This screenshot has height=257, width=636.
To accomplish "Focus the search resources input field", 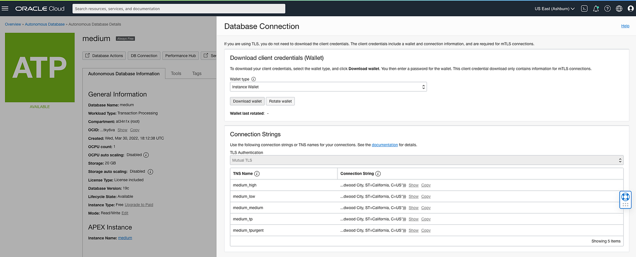I will (x=179, y=9).
